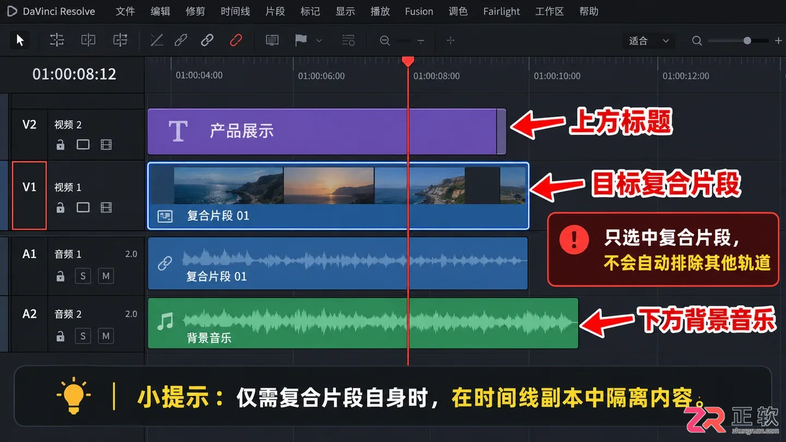This screenshot has height=442, width=786.
Task: Select the Blade Edit mode tool
Action: (120, 40)
